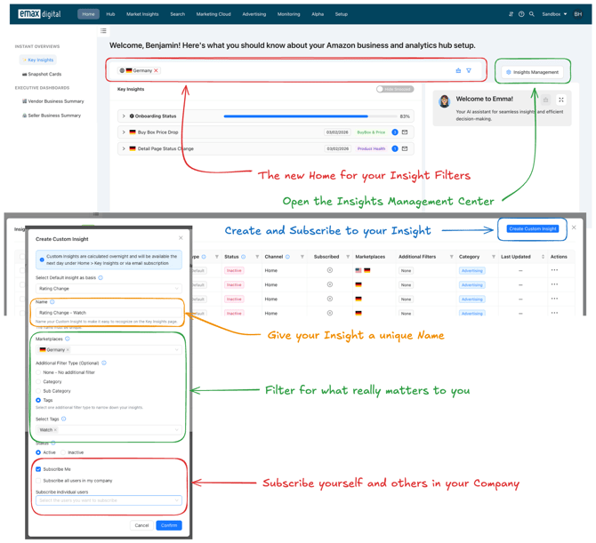Check the Subscribe Me checkbox
This screenshot has width=596, height=543.
coord(38,469)
